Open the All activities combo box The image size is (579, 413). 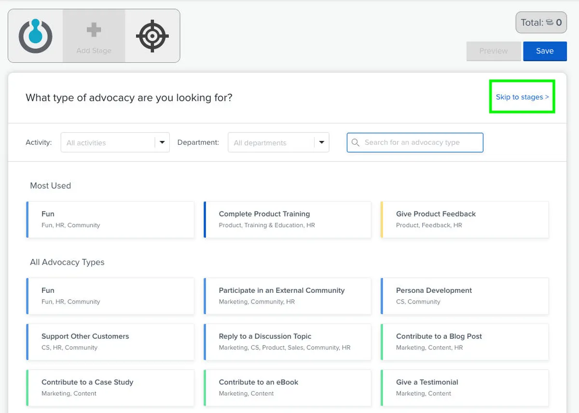coord(108,143)
